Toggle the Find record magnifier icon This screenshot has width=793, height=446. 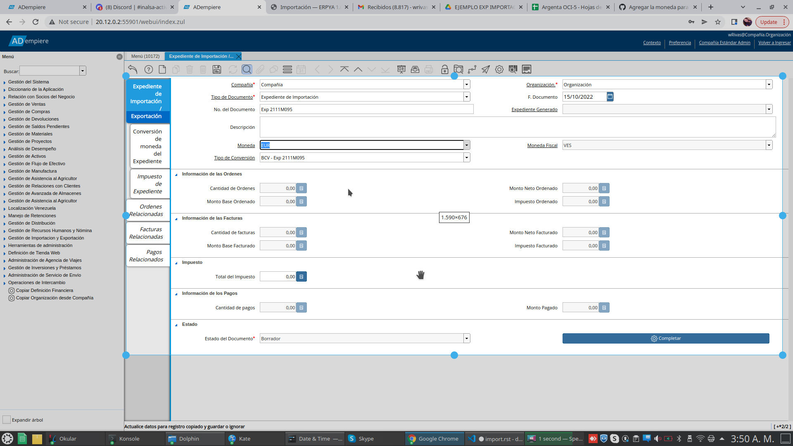click(247, 69)
